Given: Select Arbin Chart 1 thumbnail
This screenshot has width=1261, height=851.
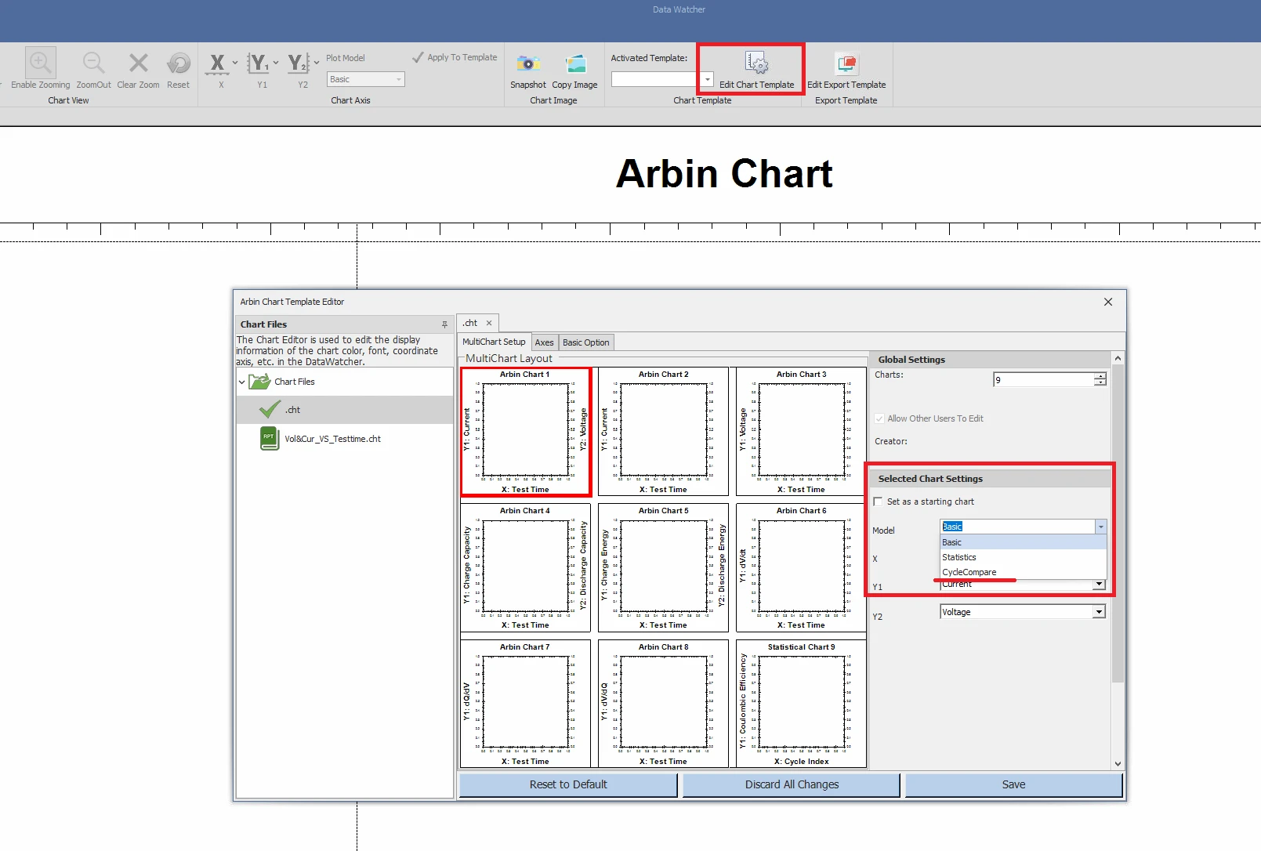Looking at the screenshot, I should pyautogui.click(x=525, y=432).
